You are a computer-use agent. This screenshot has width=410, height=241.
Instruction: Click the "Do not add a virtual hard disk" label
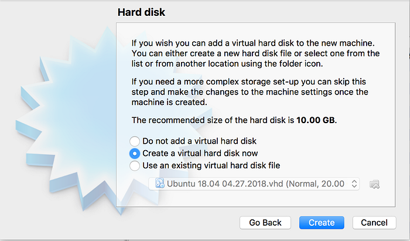point(199,141)
